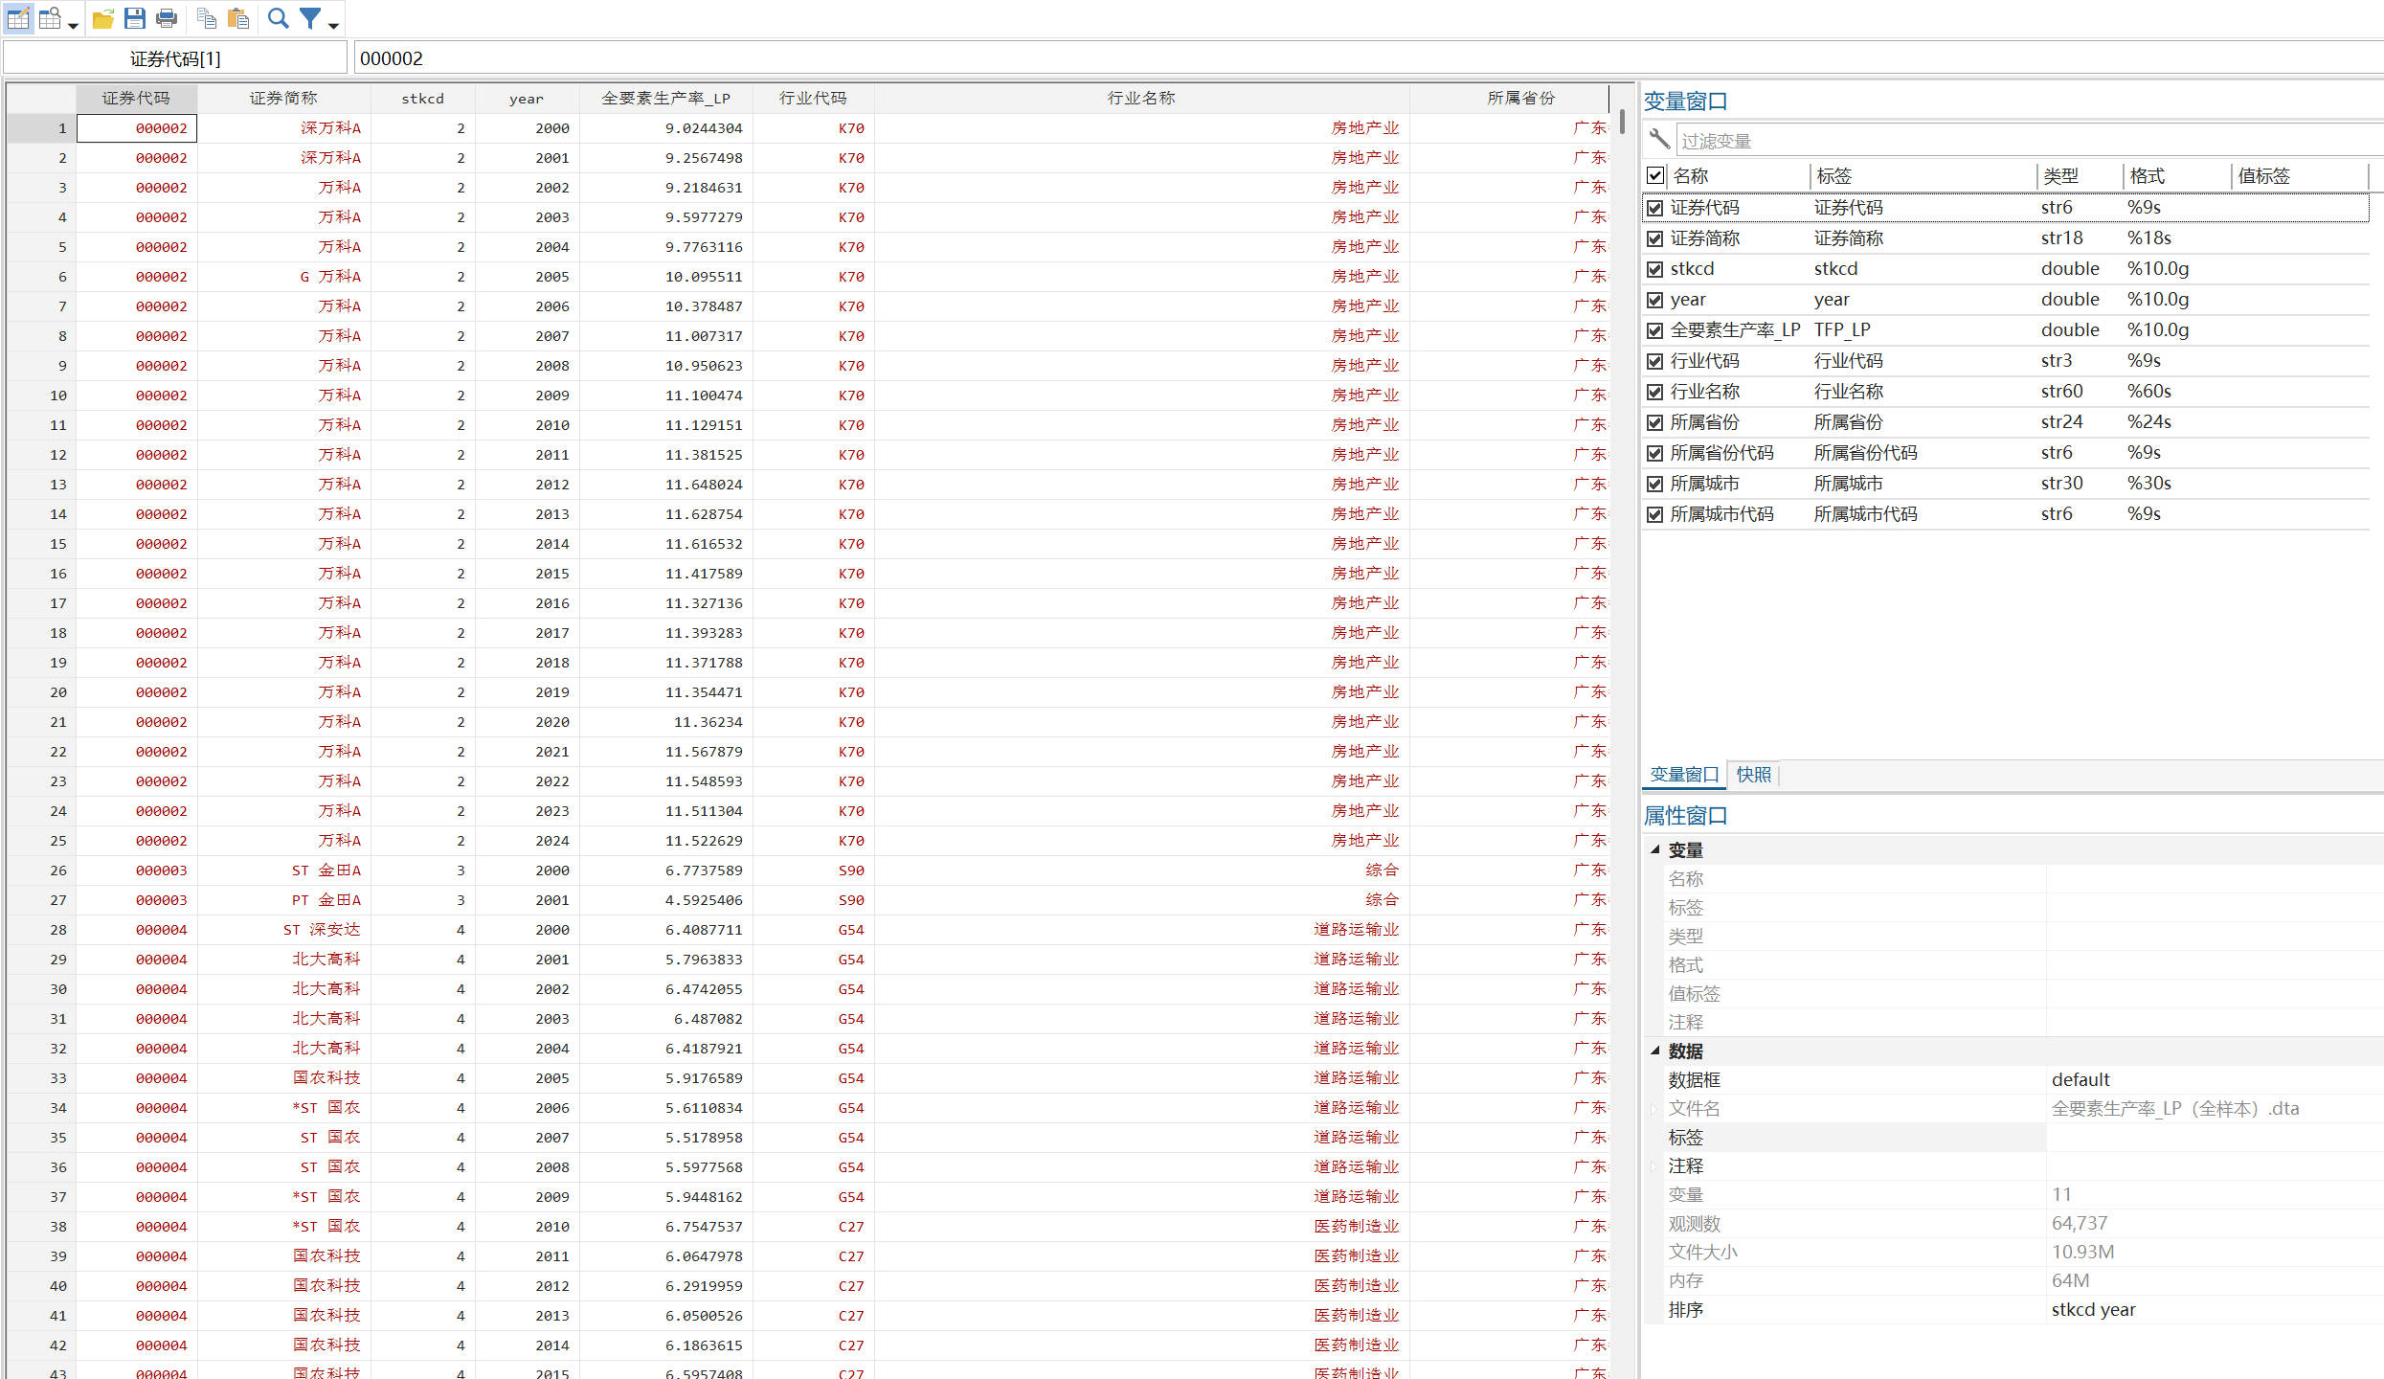Click the open file folder icon
This screenshot has width=2384, height=1379.
point(103,18)
